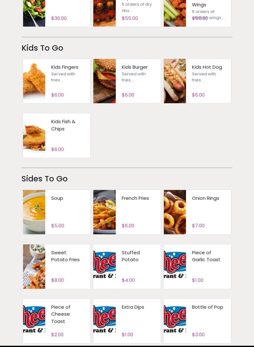Open the Kids Fingers item title
This screenshot has width=254, height=347.
(65, 67)
